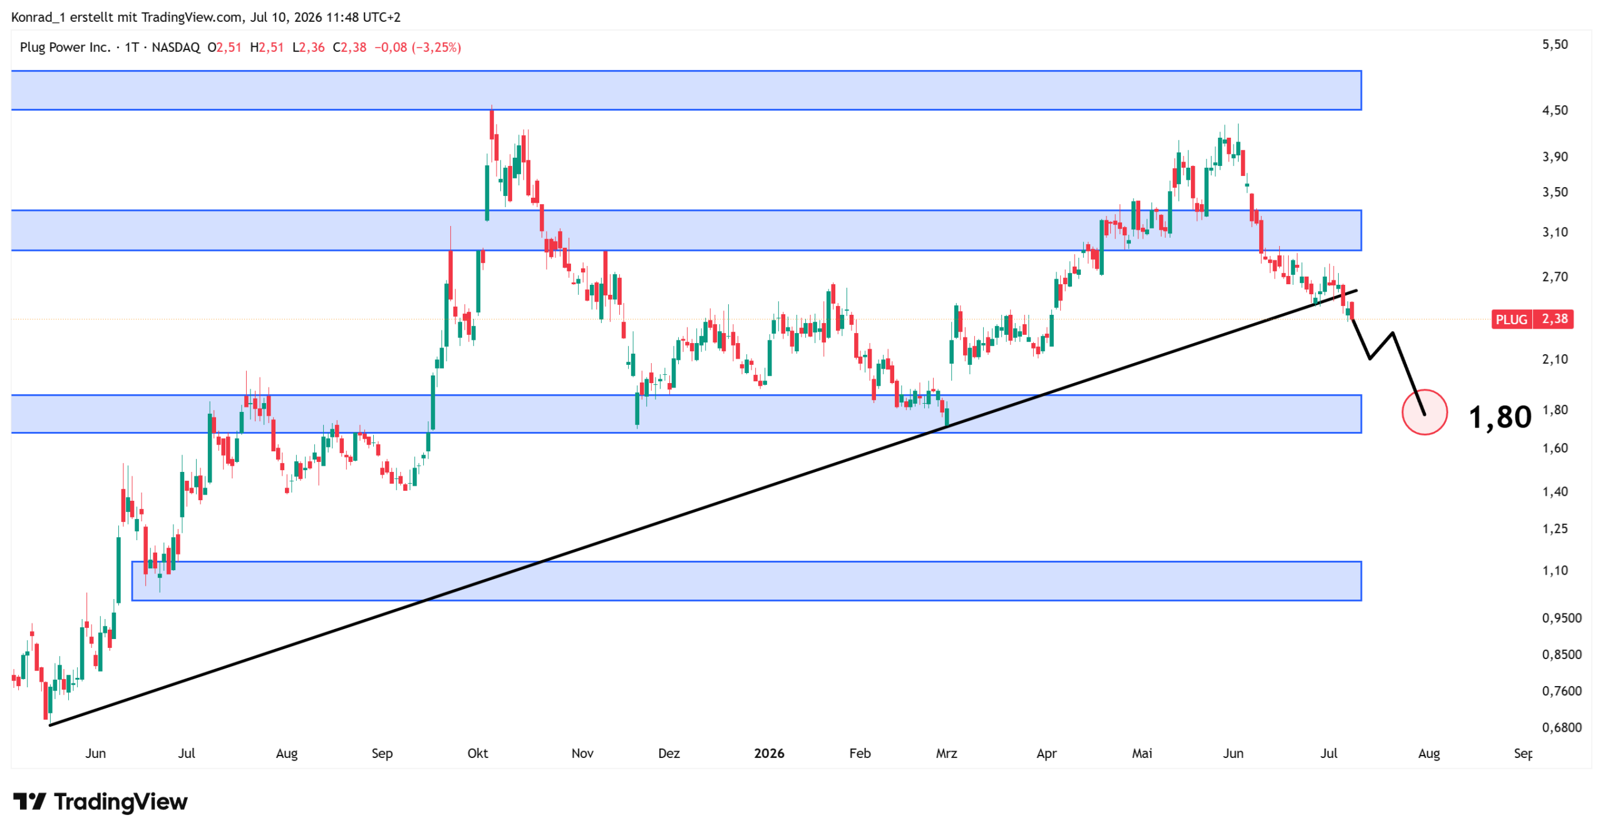Click the red PLUG price tag

[x=1511, y=319]
